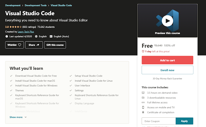Image resolution: width=206 pixels, height=127 pixels.
Task: Enroll now in the course
Action: click(x=167, y=70)
